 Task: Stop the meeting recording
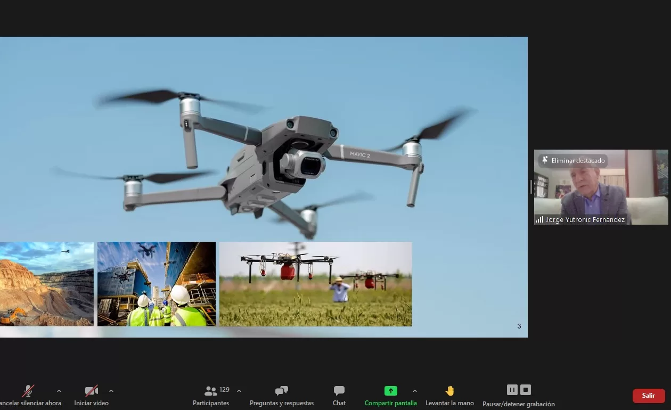tap(526, 390)
